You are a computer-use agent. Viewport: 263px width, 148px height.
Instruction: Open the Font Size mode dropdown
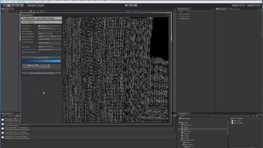(45, 28)
